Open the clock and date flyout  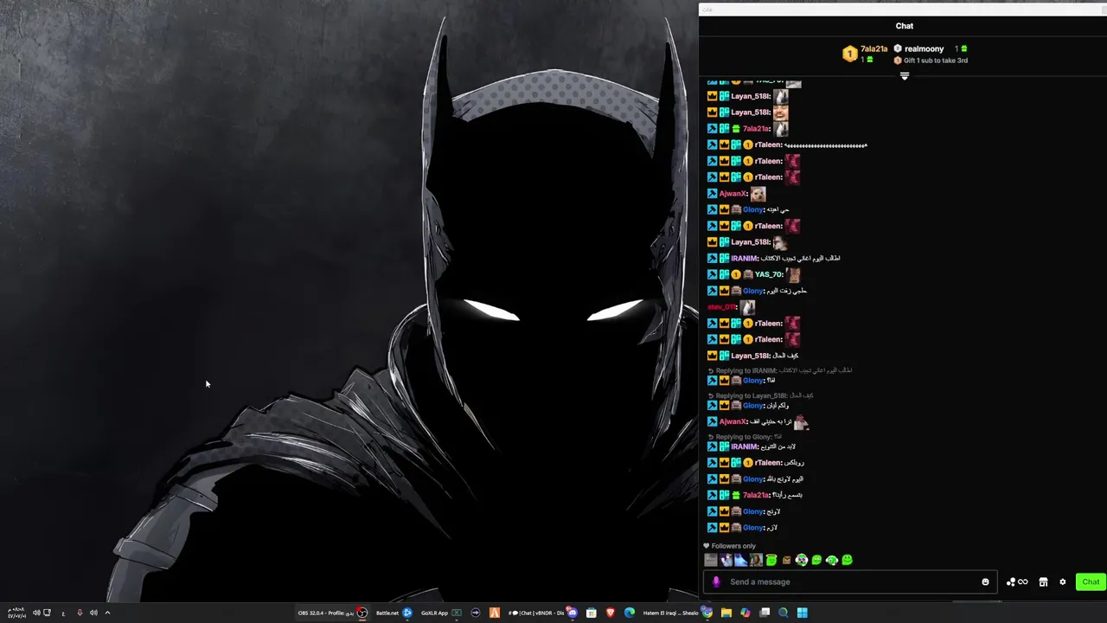[x=17, y=613]
